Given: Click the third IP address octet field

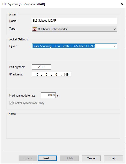Looking at the screenshot, I should pos(56,75).
